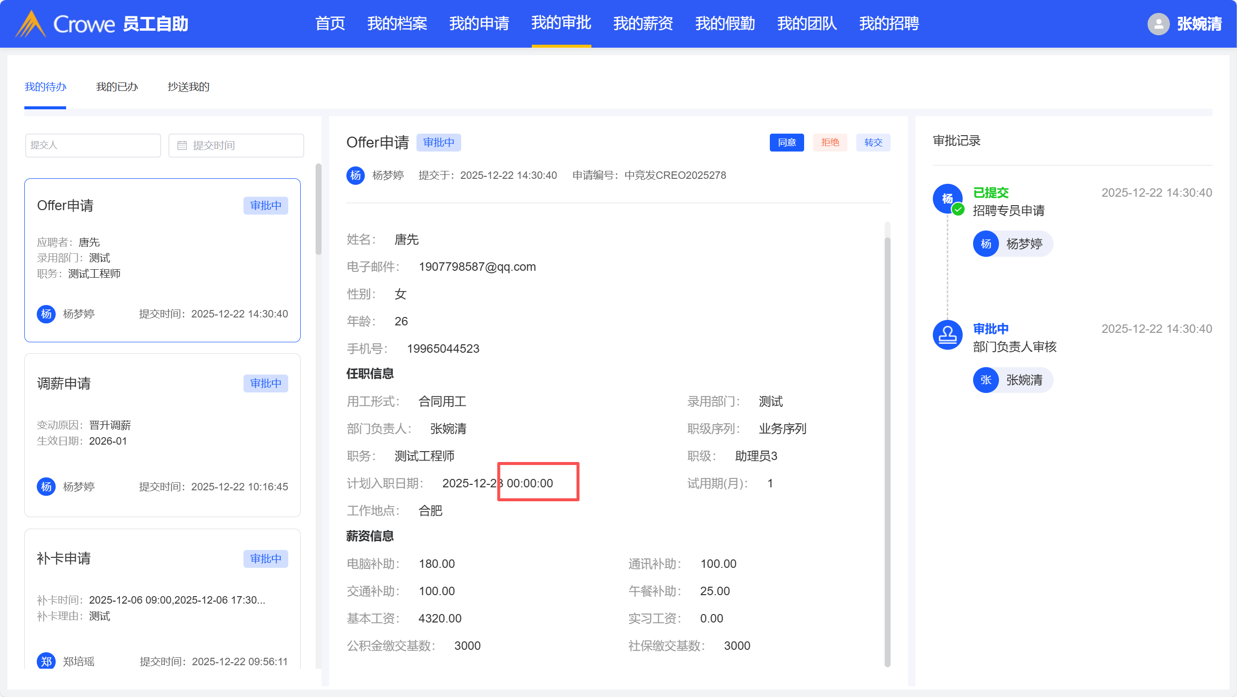The height and width of the screenshot is (697, 1237).
Task: Click the 同意 approve button
Action: click(x=786, y=143)
